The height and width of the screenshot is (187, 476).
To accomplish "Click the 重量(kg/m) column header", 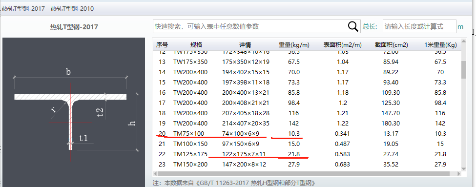I will pos(294,45).
